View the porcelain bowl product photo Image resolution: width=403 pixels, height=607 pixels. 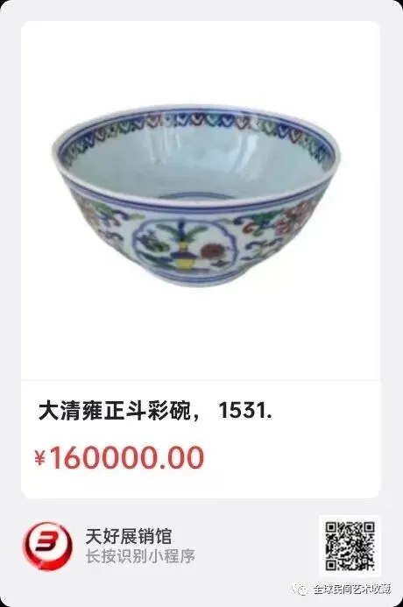click(196, 194)
